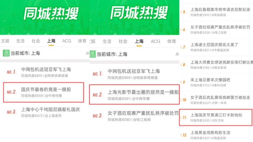253x142 pixels.
Task: Select the ACG tab in the middle screenshot
Action: [156, 41]
